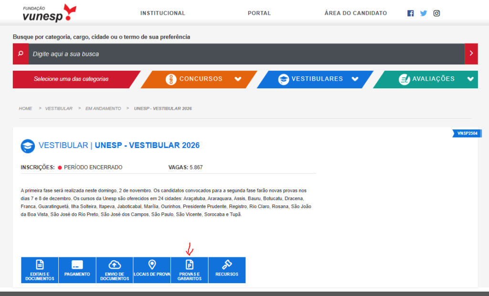Open the Twitter social icon
489x296 pixels.
coord(424,13)
